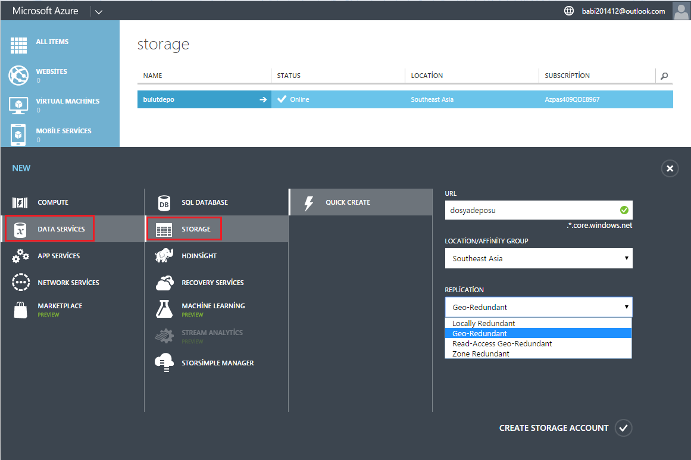Click the Online status cell
The height and width of the screenshot is (460, 691).
[299, 99]
